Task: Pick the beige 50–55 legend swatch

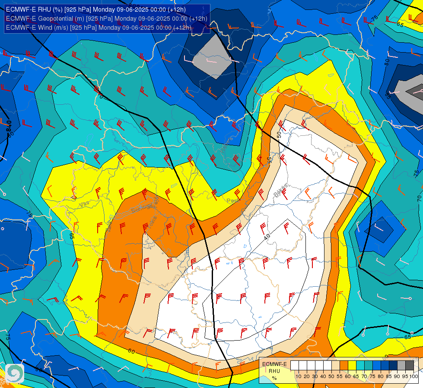Action: [x=336, y=366]
